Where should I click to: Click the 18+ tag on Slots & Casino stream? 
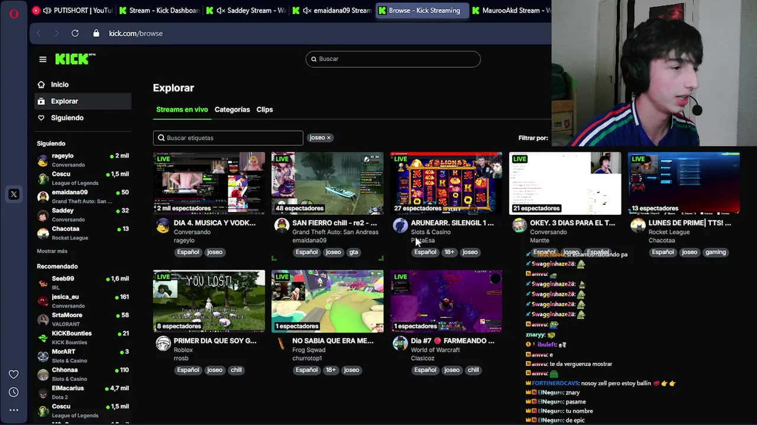click(x=449, y=252)
